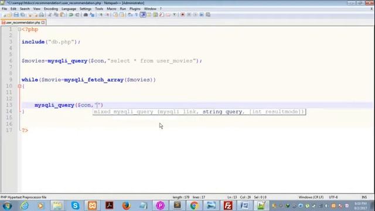This screenshot has width=375, height=211.
Task: Click the Zoom Out toolbar icon
Action: [107, 15]
